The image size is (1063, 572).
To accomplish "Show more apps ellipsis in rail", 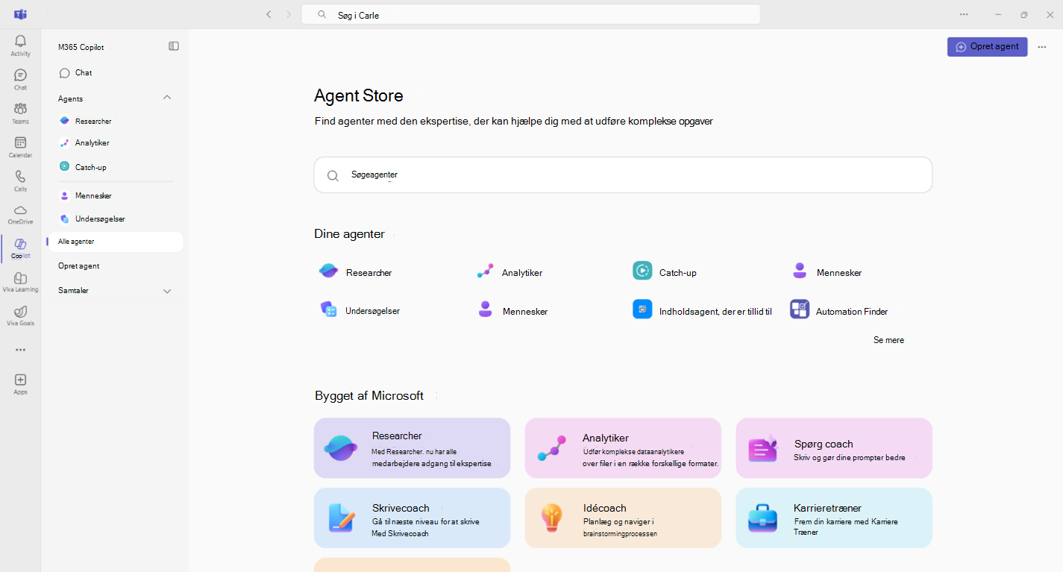I will pyautogui.click(x=20, y=350).
